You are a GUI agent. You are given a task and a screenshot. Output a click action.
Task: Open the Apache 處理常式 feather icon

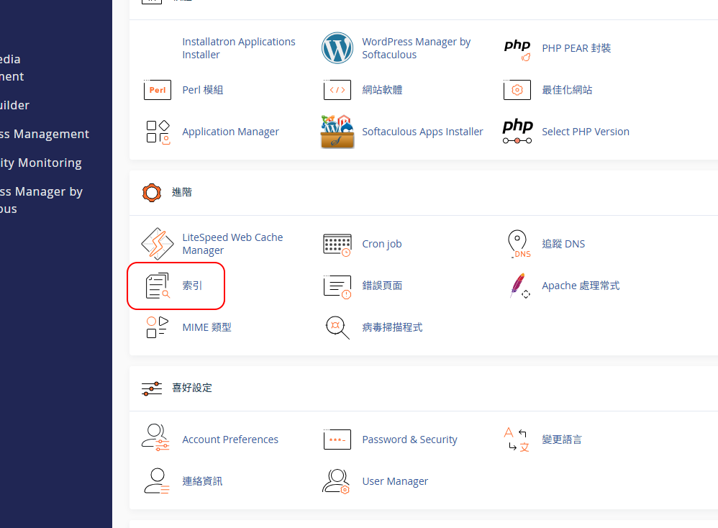(x=517, y=286)
